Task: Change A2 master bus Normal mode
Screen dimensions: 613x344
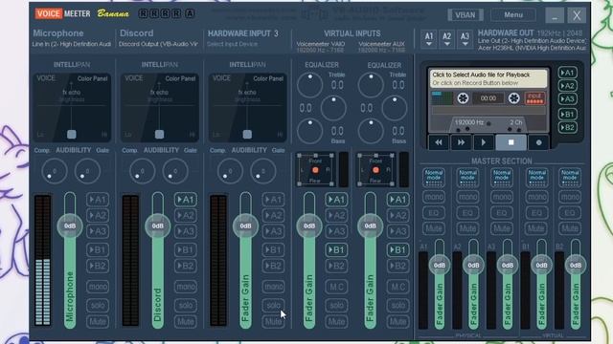Action: coord(467,177)
